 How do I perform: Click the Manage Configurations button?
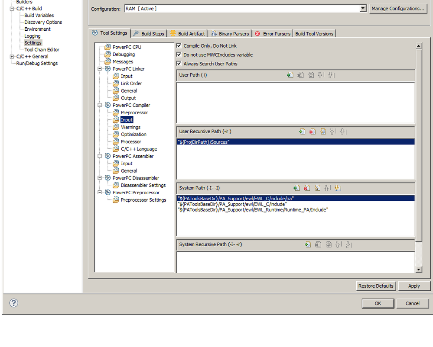(398, 9)
